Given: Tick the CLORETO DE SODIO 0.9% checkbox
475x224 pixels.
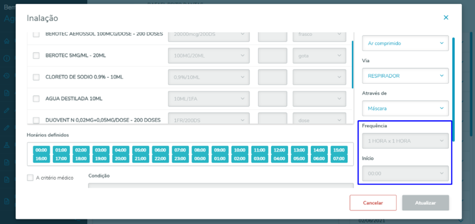Looking at the screenshot, I should click(x=36, y=77).
